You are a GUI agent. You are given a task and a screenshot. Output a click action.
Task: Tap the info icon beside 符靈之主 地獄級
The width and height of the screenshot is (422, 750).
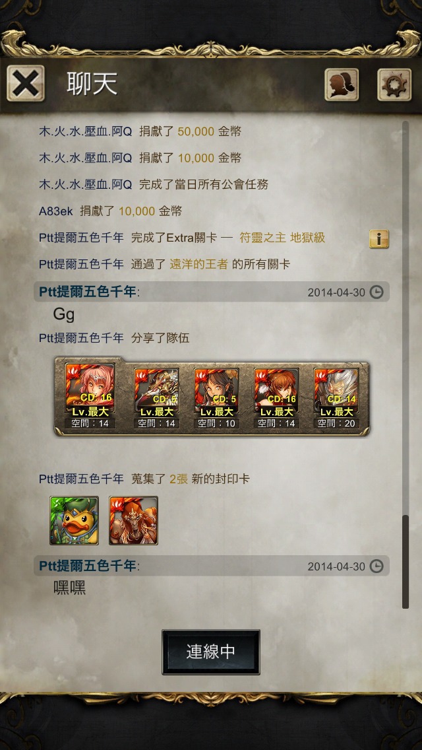point(379,239)
